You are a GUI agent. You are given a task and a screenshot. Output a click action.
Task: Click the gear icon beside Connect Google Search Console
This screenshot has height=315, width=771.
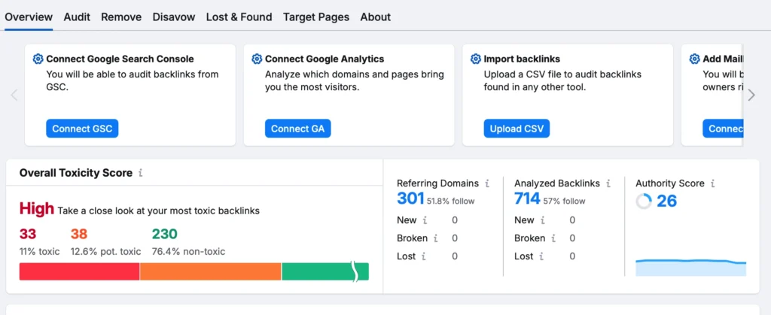(38, 59)
